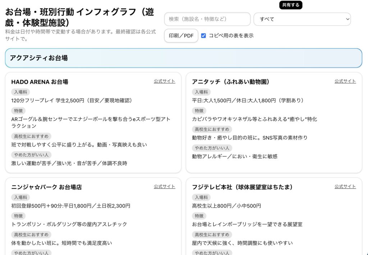Click 入場料 tag in ニンジャ☆パーク card
This screenshot has height=255, width=368.
(x=20, y=197)
